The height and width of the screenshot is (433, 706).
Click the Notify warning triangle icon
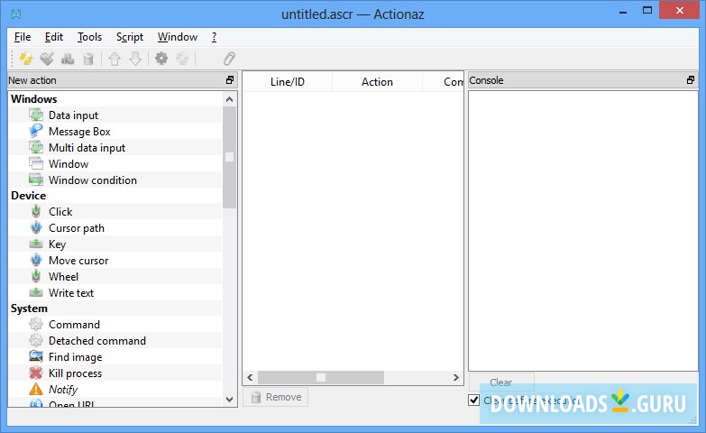coord(36,389)
